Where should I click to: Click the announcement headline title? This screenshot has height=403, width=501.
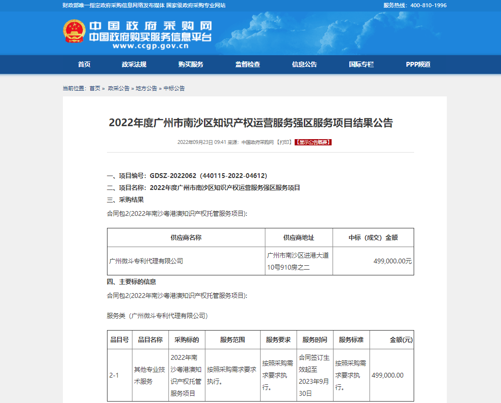pos(250,123)
